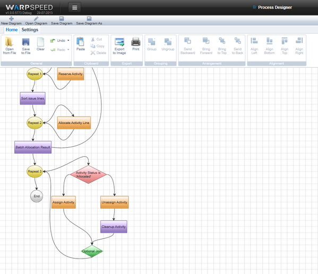Click the Cut scissors icon
Viewport: 318px width, 274px height.
point(93,39)
